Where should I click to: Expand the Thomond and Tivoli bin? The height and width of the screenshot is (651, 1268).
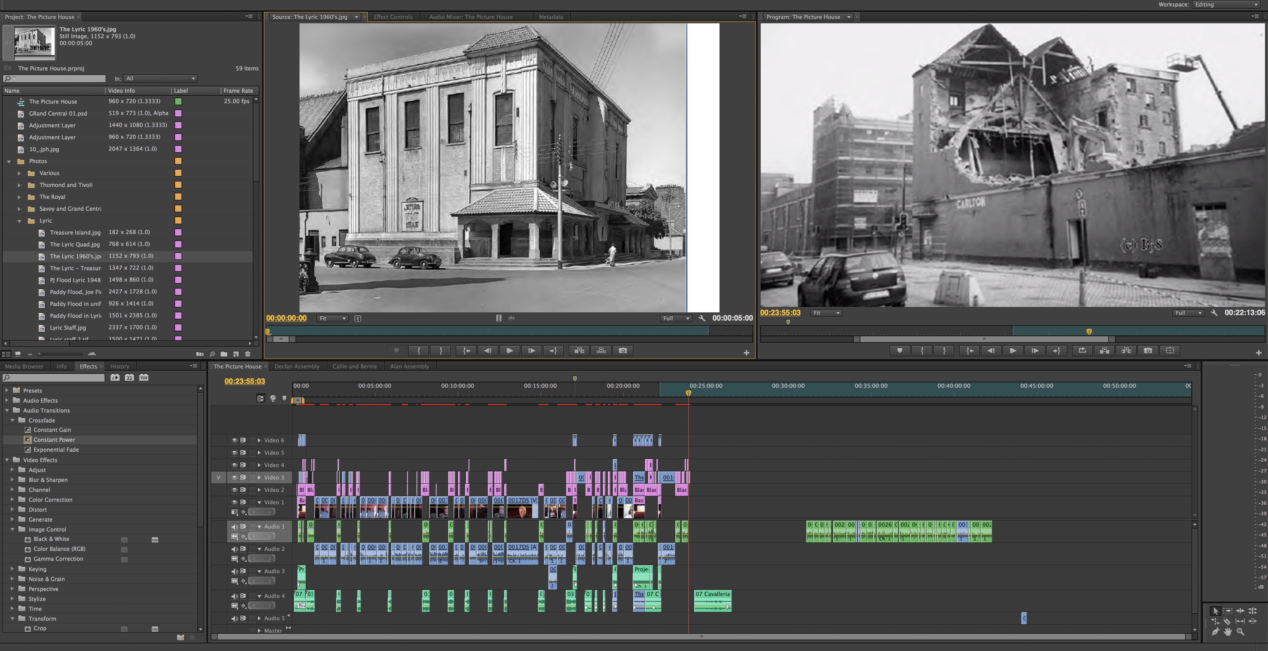coord(19,185)
